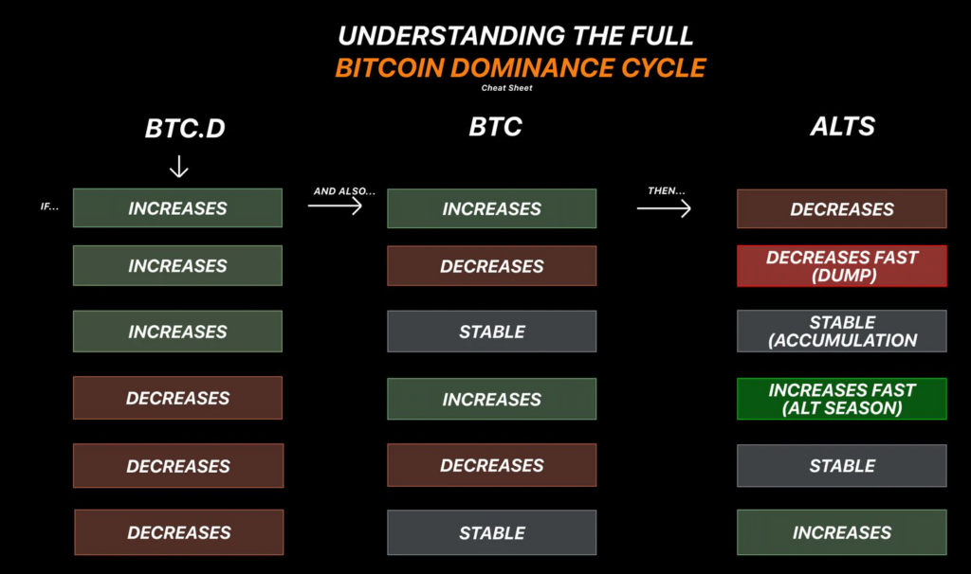This screenshot has width=971, height=574.
Task: Select the ALTS STABLE box in fifth row
Action: pyautogui.click(x=842, y=466)
